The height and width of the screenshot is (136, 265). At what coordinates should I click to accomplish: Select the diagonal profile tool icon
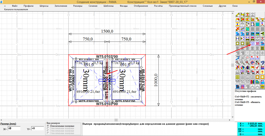(237, 15)
